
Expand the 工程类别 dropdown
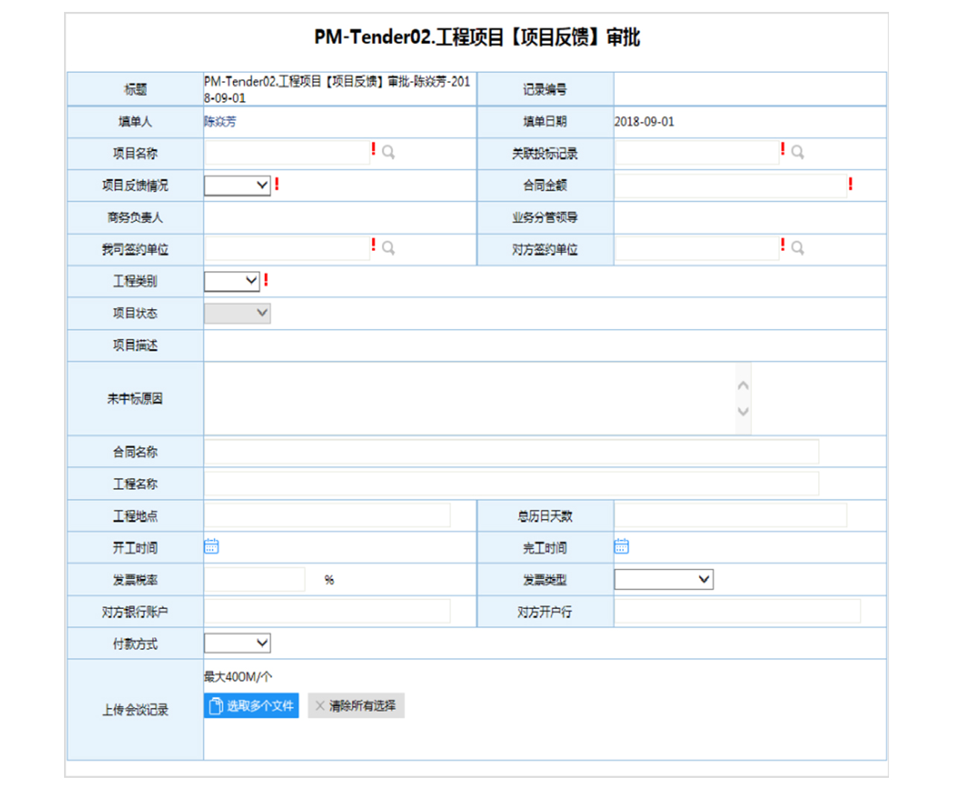pyautogui.click(x=232, y=281)
